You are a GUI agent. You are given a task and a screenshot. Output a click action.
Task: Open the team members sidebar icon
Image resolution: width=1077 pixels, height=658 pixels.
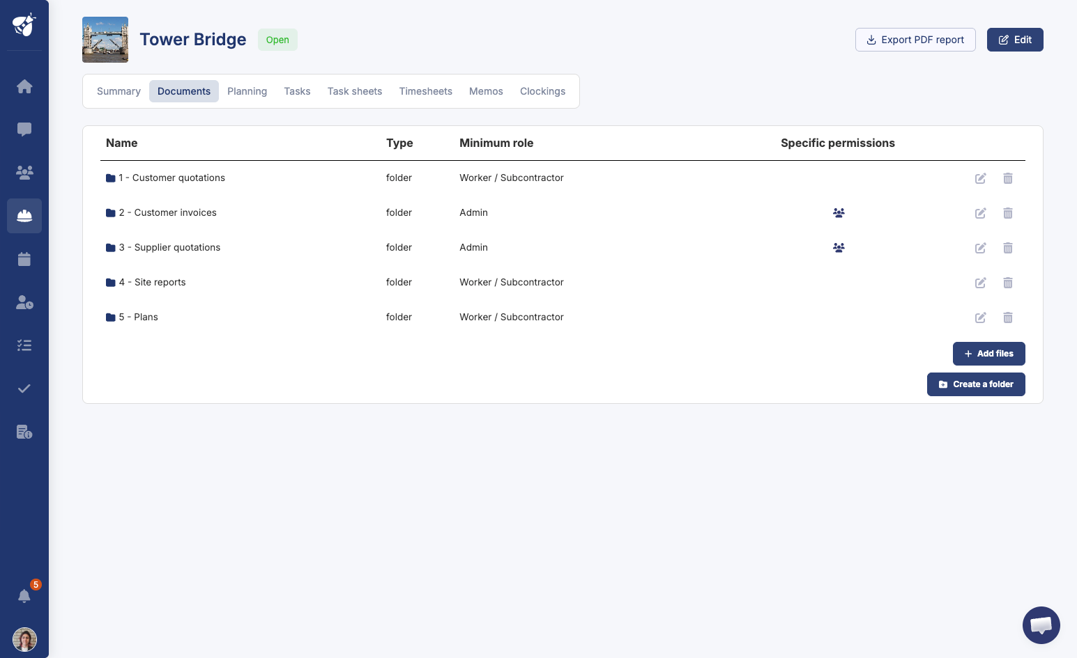tap(24, 173)
